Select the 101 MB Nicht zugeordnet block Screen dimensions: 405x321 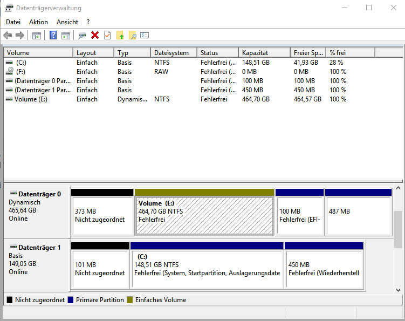[x=100, y=265]
